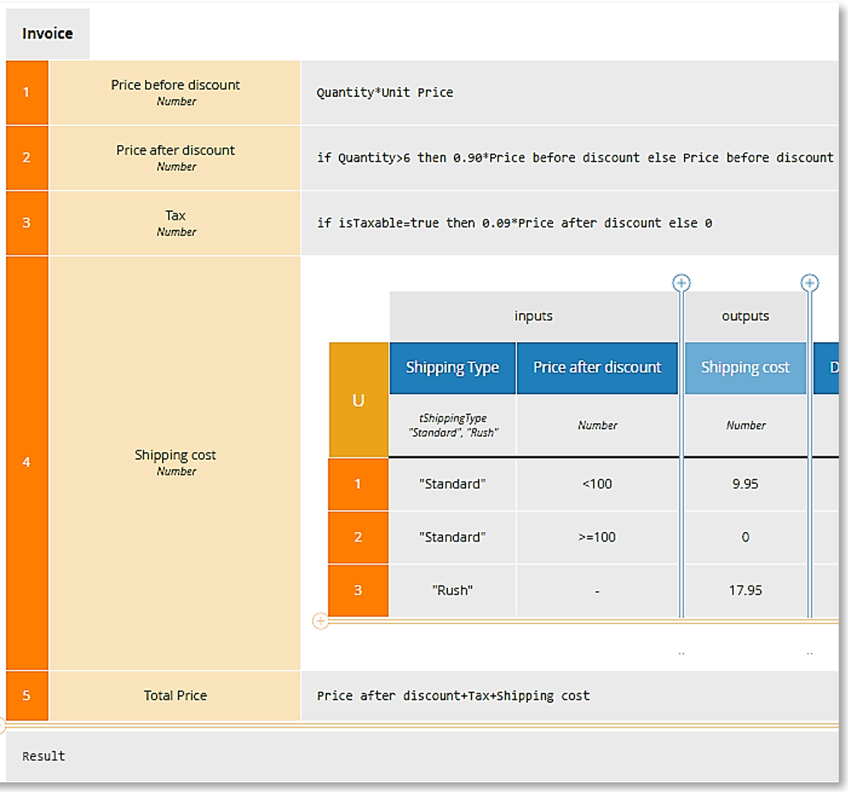Viewport: 848px width, 792px height.
Task: Select context row number 4
Action: (26, 463)
